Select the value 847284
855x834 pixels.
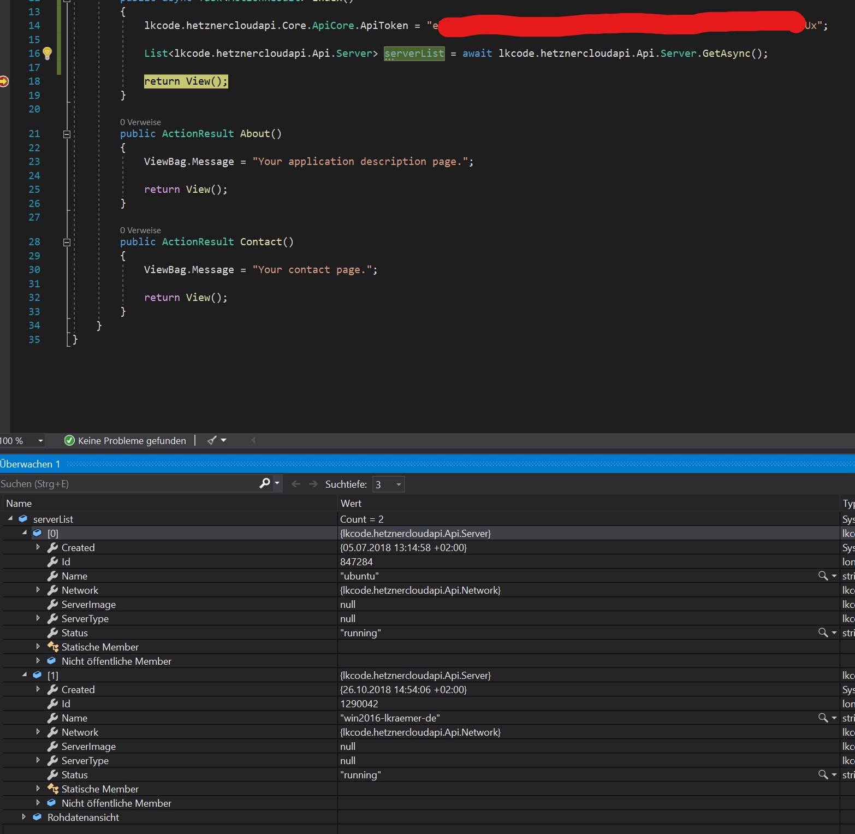tap(357, 561)
